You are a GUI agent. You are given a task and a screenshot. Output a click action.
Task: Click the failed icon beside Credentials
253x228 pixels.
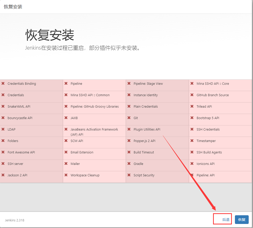pyautogui.click(x=3, y=95)
